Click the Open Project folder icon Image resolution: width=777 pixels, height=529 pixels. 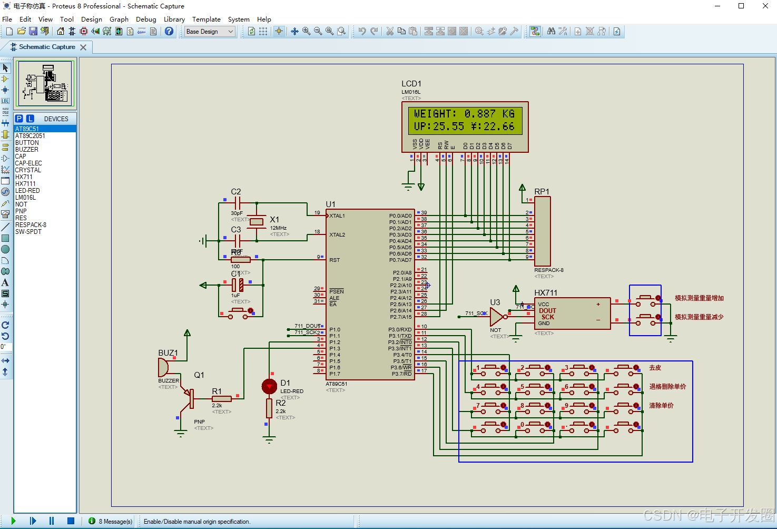click(22, 32)
